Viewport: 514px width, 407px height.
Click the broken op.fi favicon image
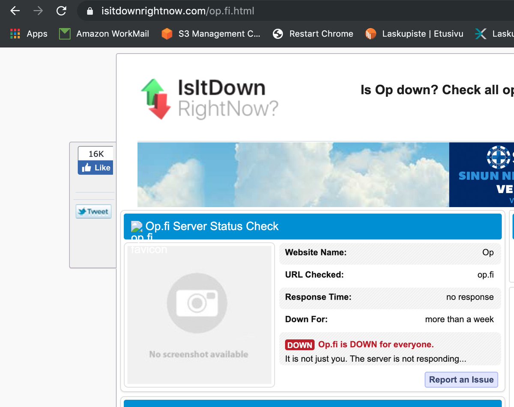coord(137,226)
